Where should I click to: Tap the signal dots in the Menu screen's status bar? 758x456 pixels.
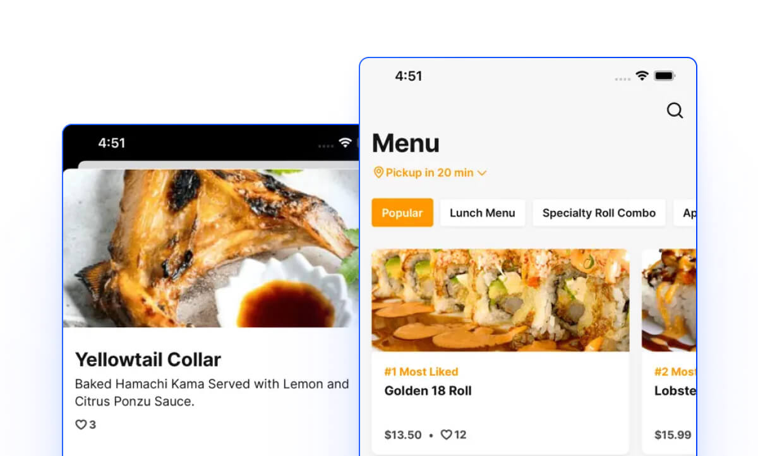[623, 79]
